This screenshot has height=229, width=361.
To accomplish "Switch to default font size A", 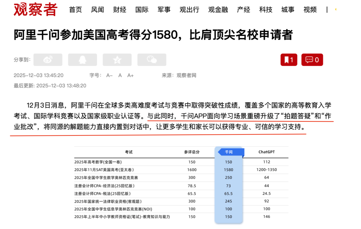I will pos(120,75).
